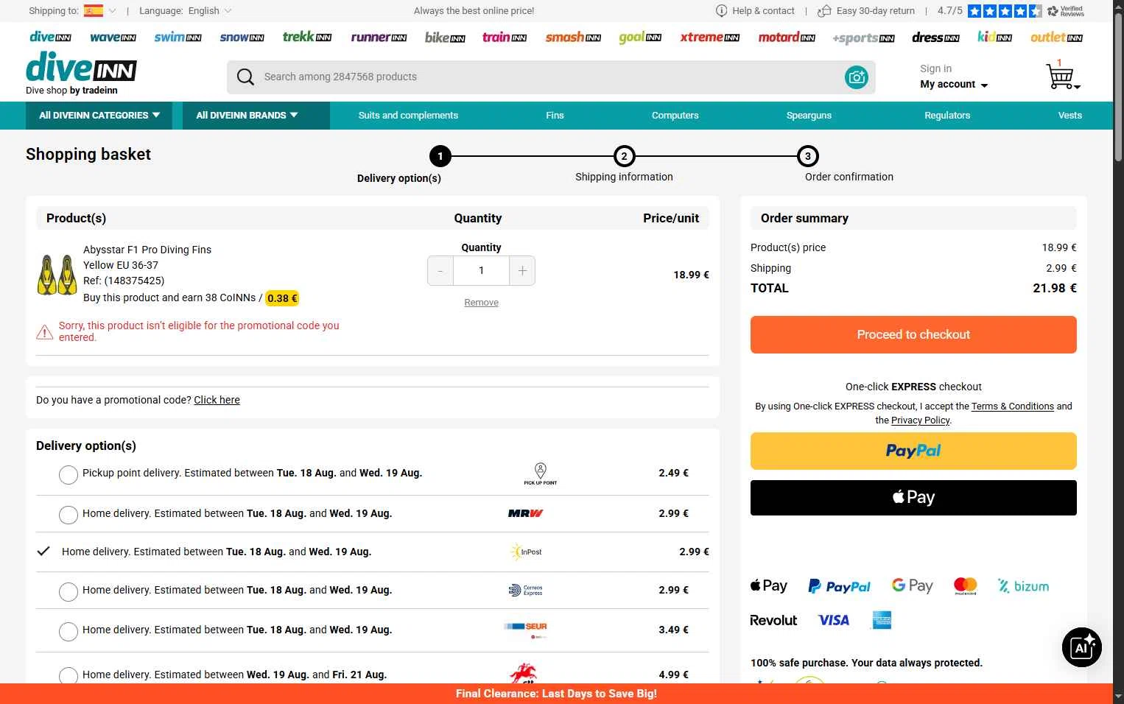Image resolution: width=1124 pixels, height=704 pixels.
Task: Open the goalINN store logo
Action: pyautogui.click(x=640, y=37)
